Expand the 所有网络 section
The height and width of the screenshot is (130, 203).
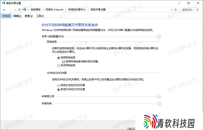pyautogui.click(x=159, y=104)
